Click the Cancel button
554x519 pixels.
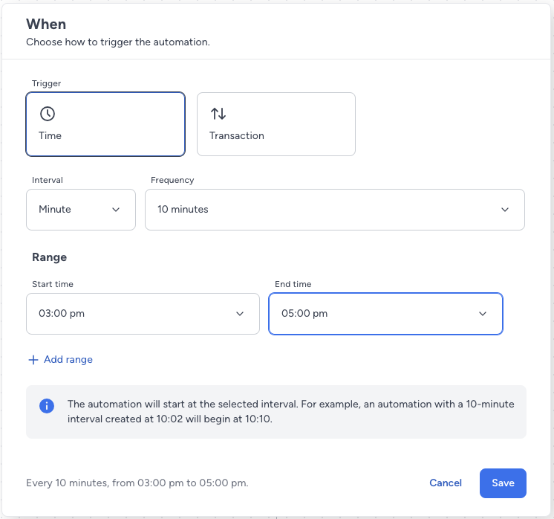point(446,483)
